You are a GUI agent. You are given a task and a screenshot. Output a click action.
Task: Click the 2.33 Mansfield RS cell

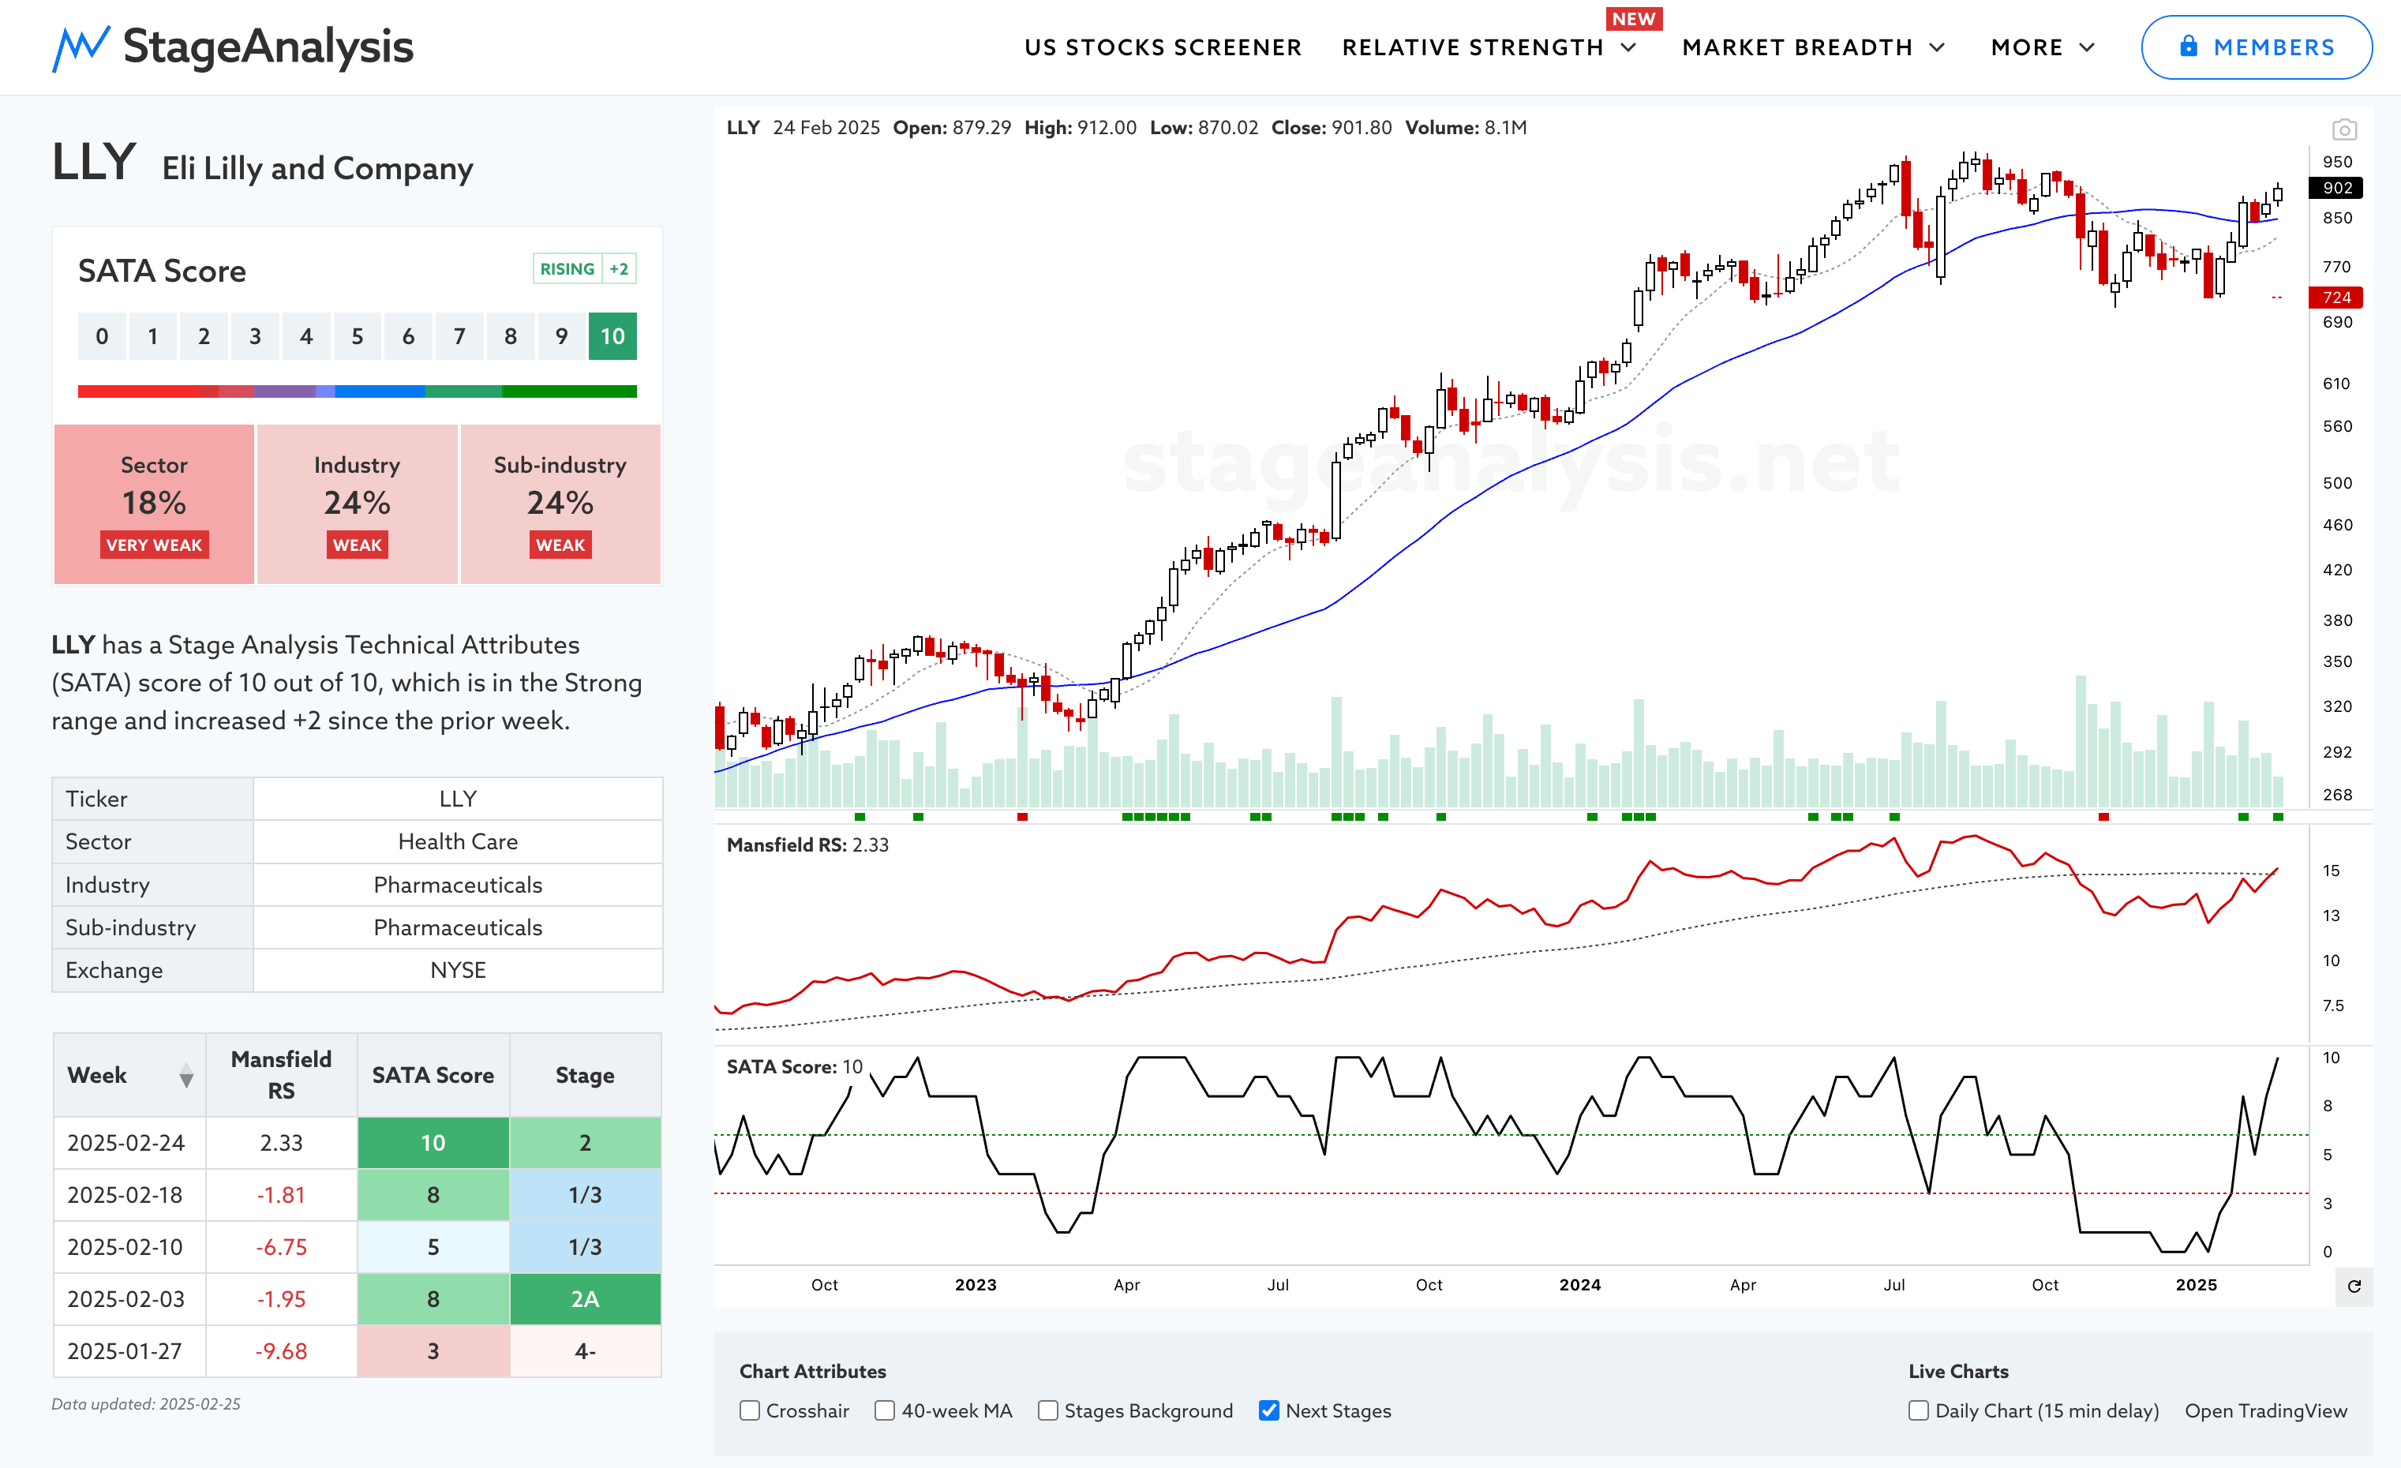pos(281,1143)
